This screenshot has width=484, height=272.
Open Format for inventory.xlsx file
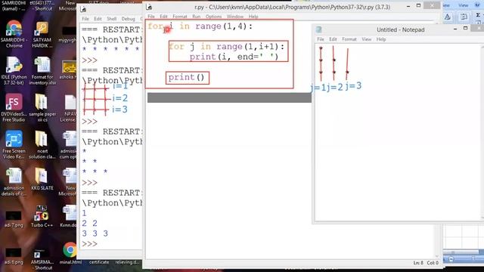pyautogui.click(x=42, y=71)
